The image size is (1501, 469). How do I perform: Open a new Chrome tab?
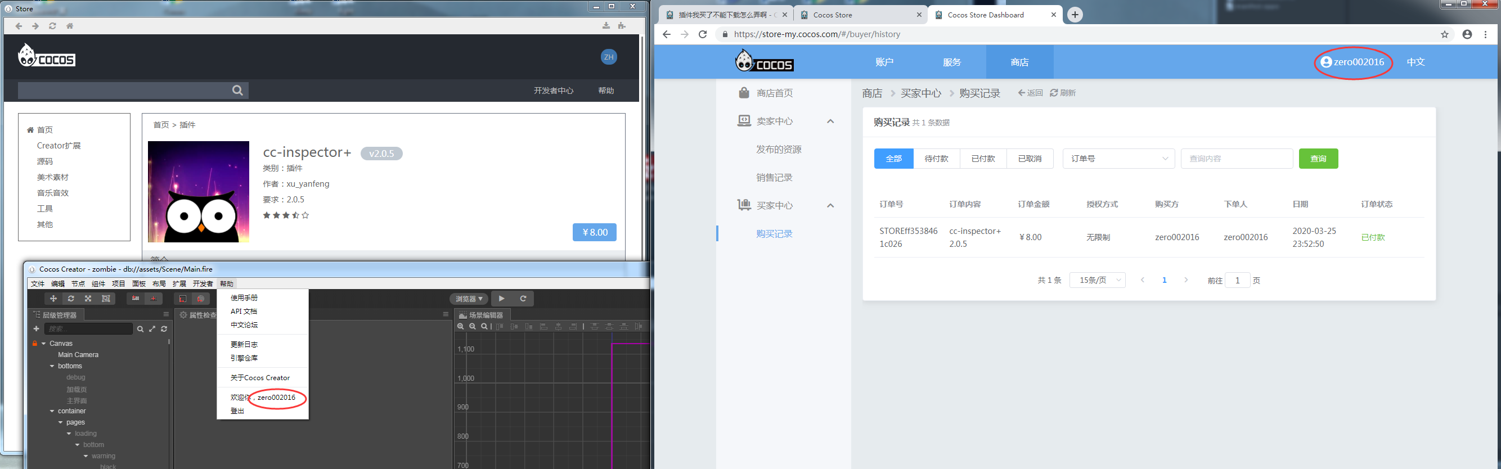1075,15
